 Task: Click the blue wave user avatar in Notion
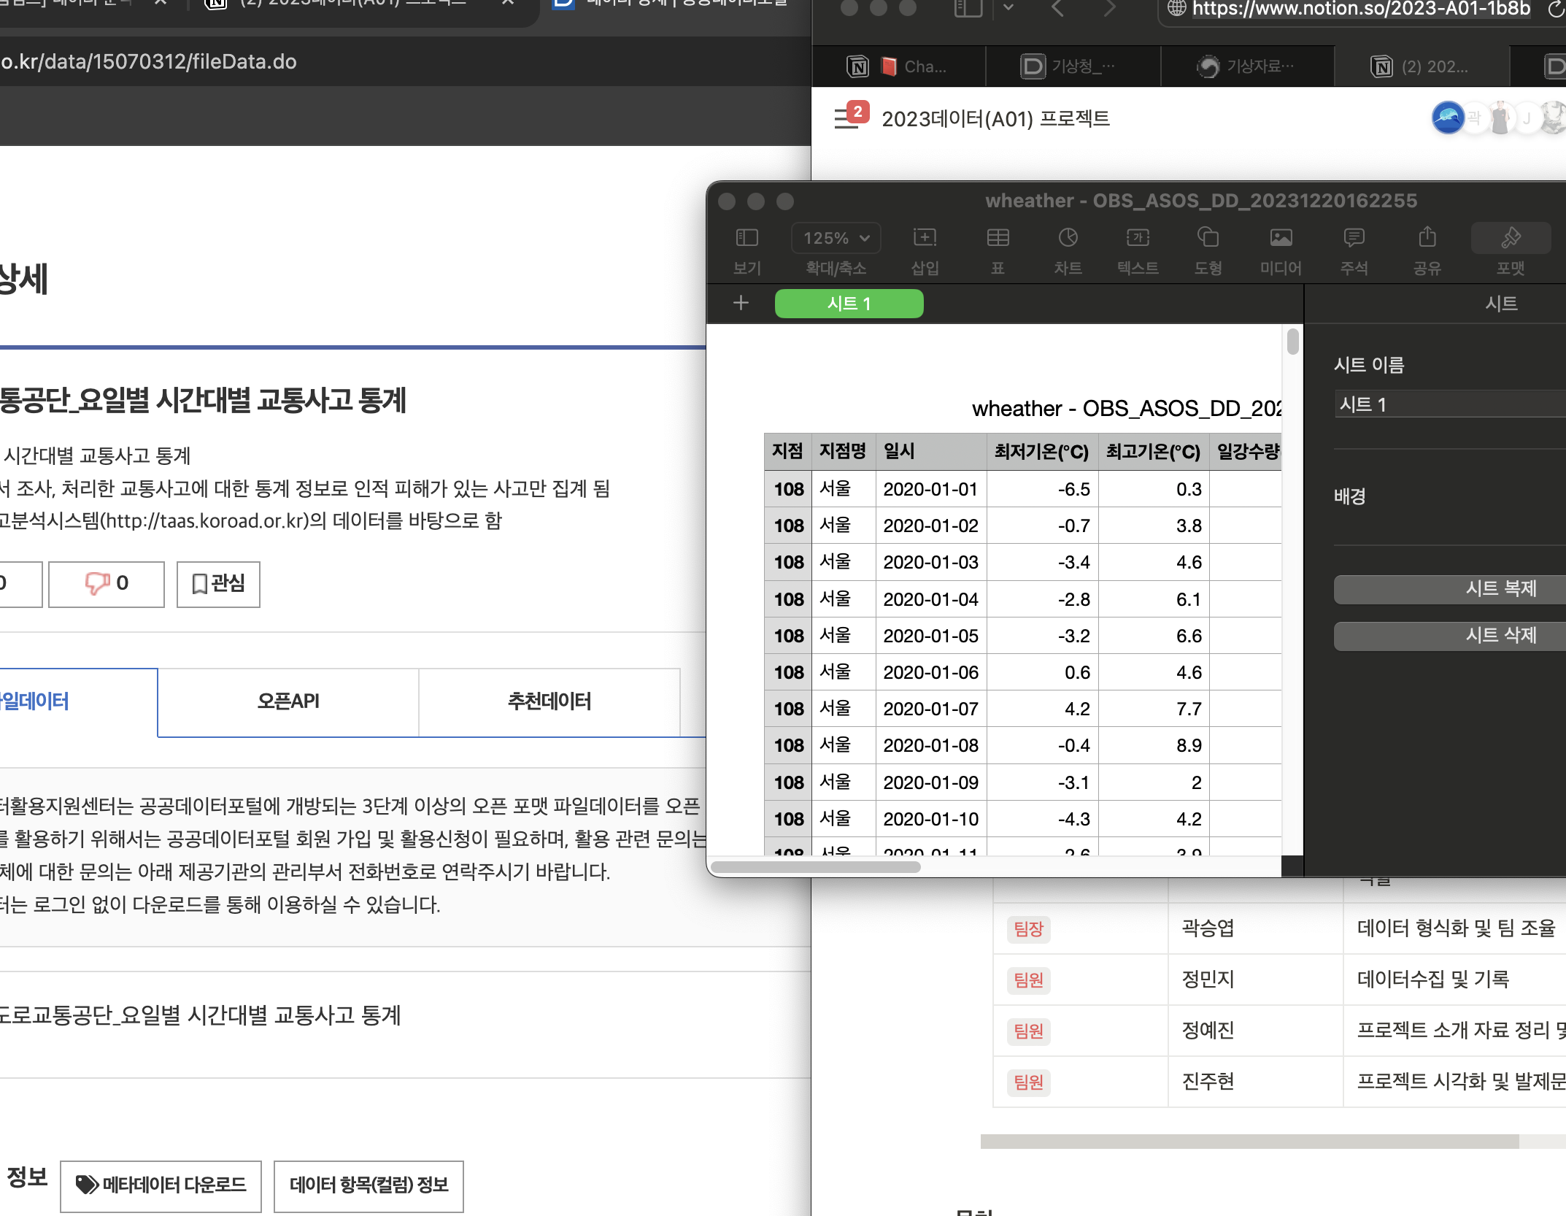(x=1448, y=118)
